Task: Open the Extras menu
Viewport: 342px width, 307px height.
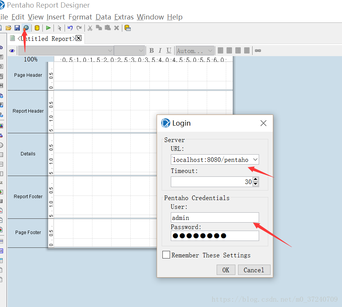Action: (124, 17)
